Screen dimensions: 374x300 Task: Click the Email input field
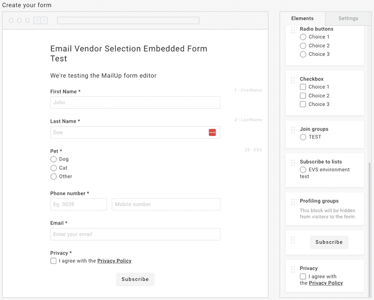tap(135, 234)
